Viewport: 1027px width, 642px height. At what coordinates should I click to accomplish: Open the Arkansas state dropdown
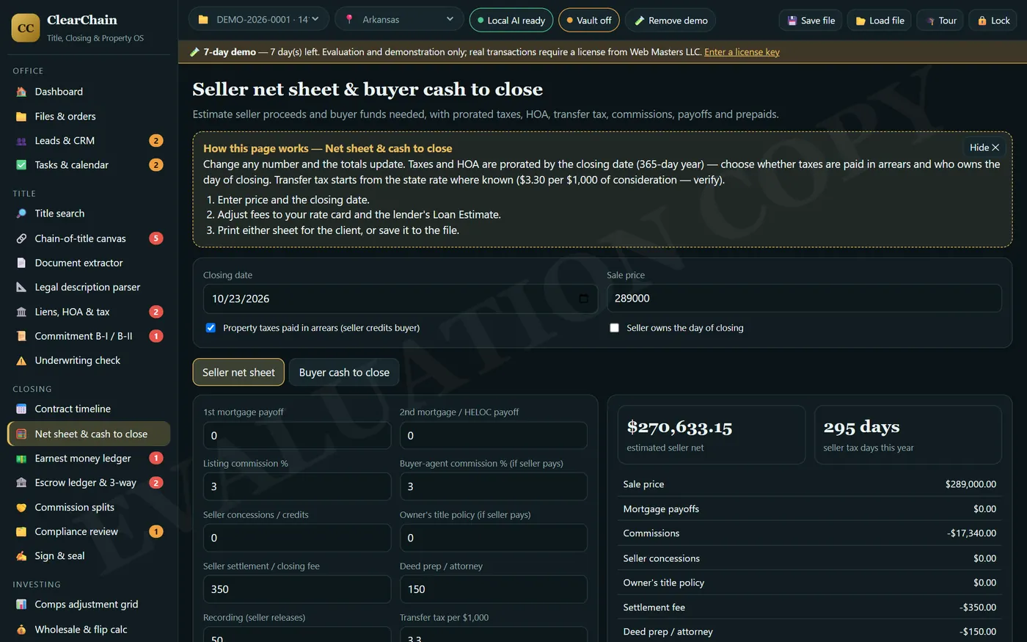(399, 20)
